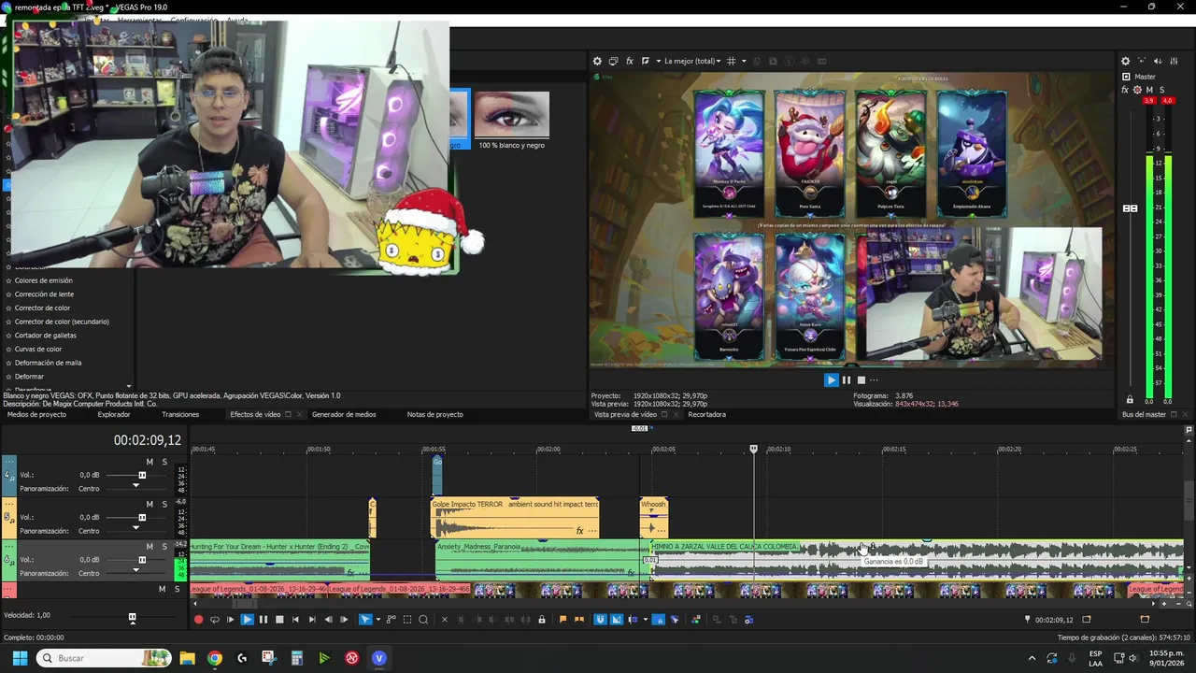The image size is (1196, 673).
Task: Select Corrección de lente effect in list
Action: (x=44, y=294)
